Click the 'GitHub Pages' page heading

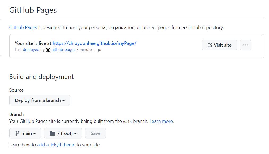pos(33,10)
